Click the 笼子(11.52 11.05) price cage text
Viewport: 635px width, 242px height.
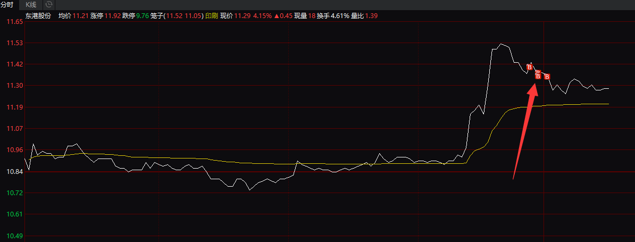(177, 16)
